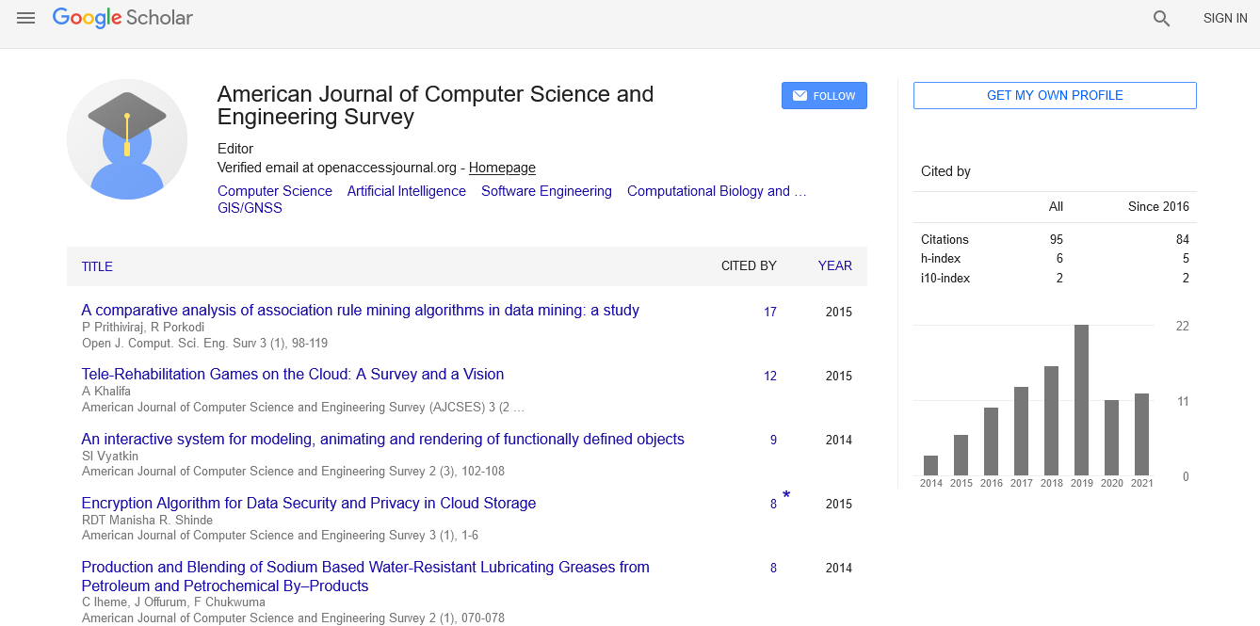Select the Computer Science interest tag

point(274,191)
